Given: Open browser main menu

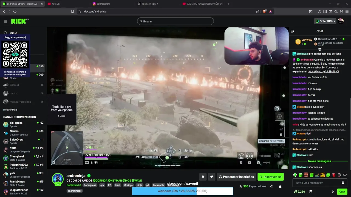Looking at the screenshot, I should point(347,11).
